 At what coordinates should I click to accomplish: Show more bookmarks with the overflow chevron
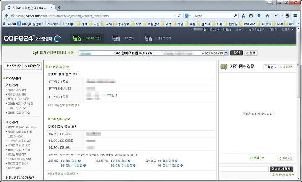[299, 23]
